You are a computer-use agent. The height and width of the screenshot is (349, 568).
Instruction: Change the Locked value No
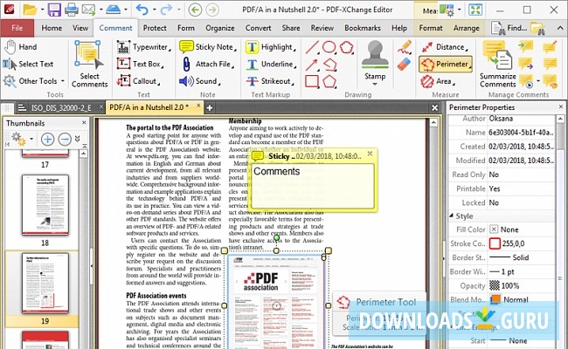coord(521,203)
